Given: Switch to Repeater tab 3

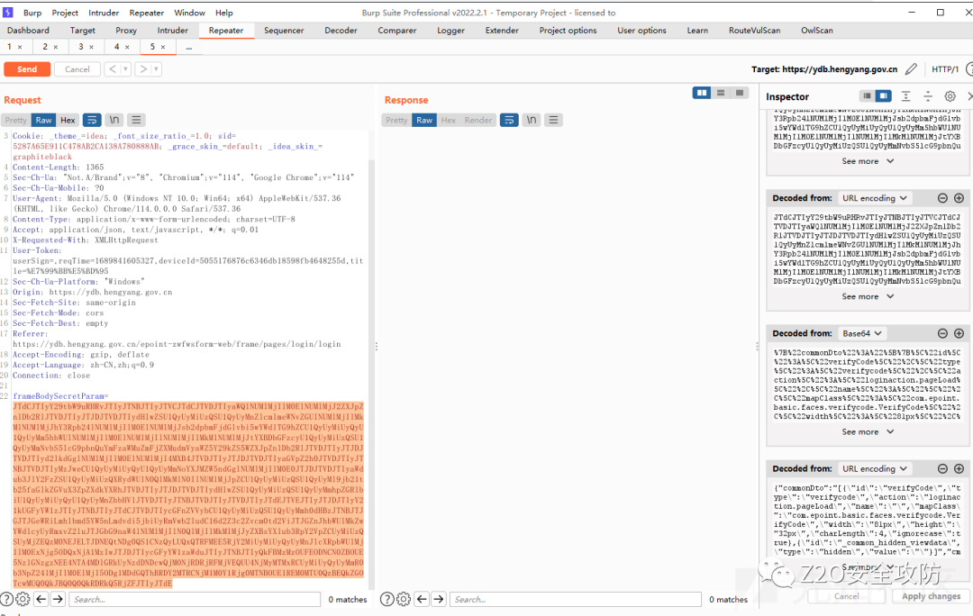Looking at the screenshot, I should [81, 47].
